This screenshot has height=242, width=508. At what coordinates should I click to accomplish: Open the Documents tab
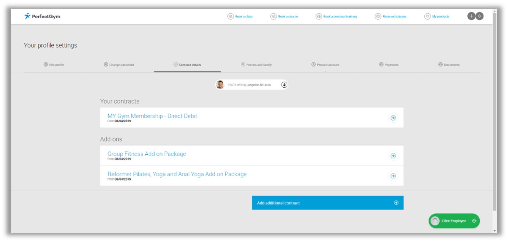coord(449,65)
